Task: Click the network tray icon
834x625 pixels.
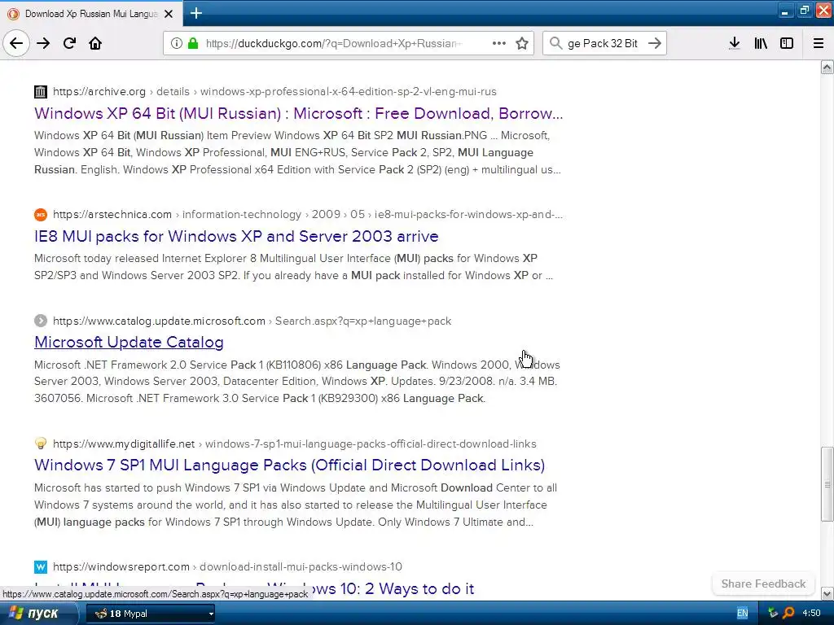Action: (x=773, y=614)
